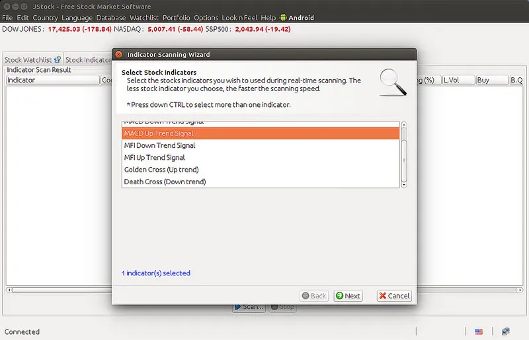This screenshot has width=529, height=340.
Task: Open the Help menu
Action: point(268,18)
